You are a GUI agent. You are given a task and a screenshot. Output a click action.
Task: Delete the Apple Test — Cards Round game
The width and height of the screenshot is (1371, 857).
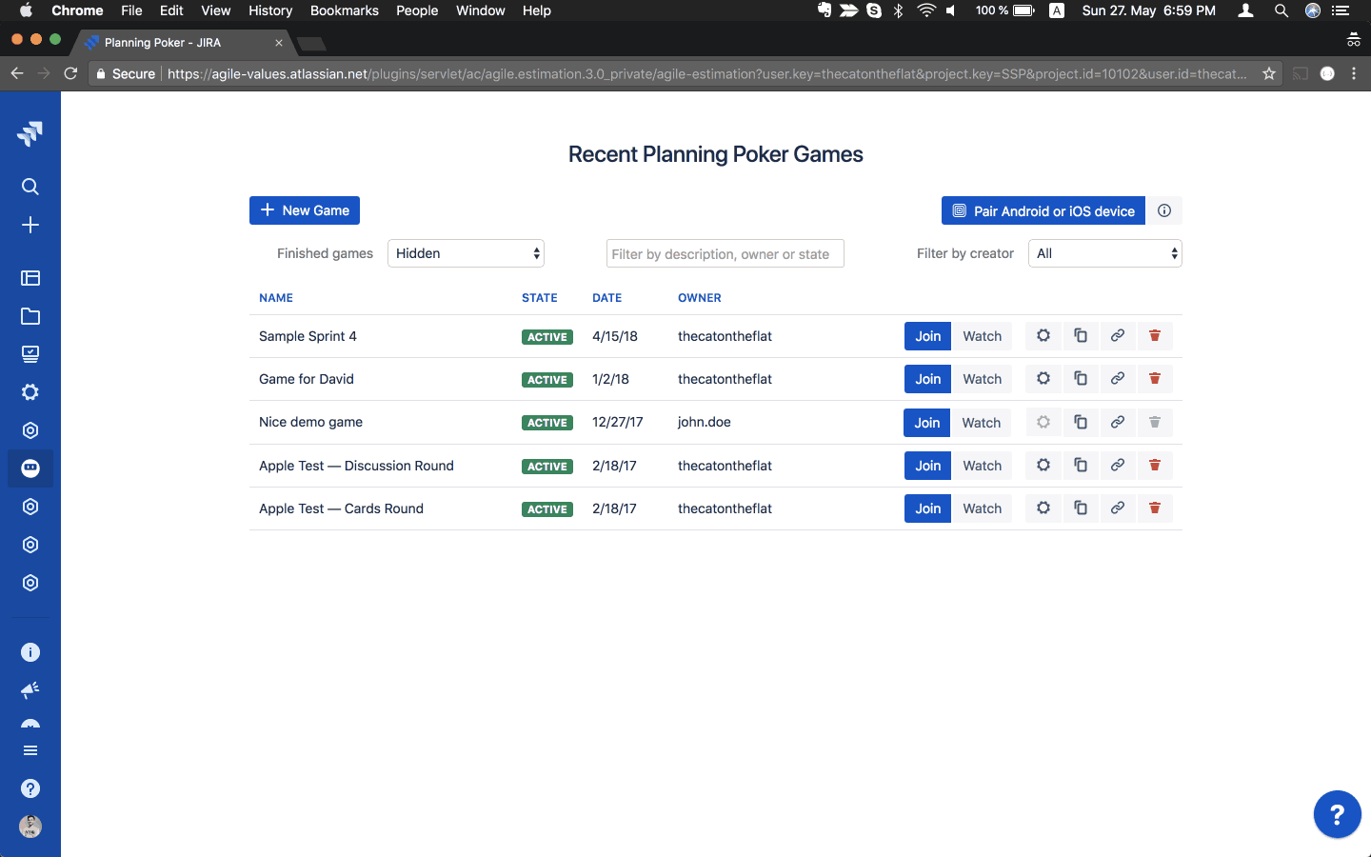tap(1155, 508)
